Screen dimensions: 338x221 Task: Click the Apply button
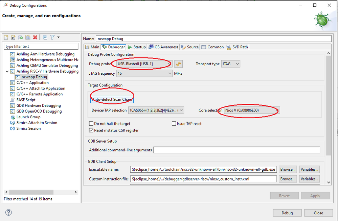(x=315, y=196)
